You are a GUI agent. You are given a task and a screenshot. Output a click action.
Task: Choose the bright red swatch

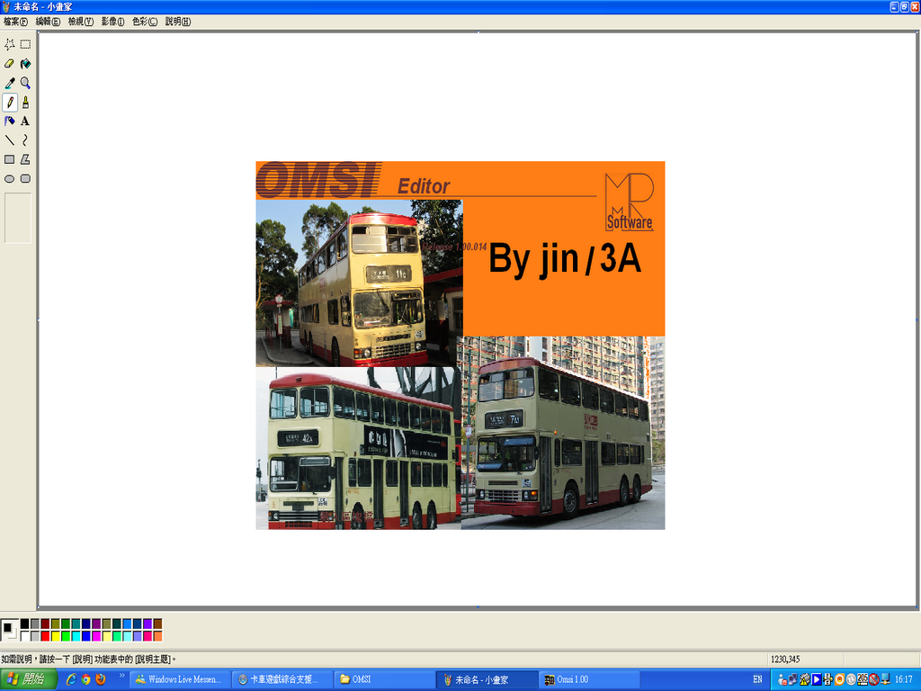pos(45,636)
